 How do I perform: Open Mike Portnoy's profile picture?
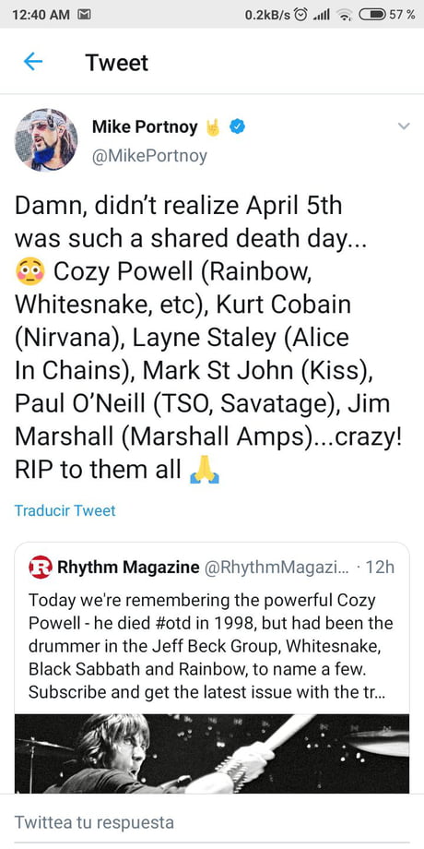46,139
